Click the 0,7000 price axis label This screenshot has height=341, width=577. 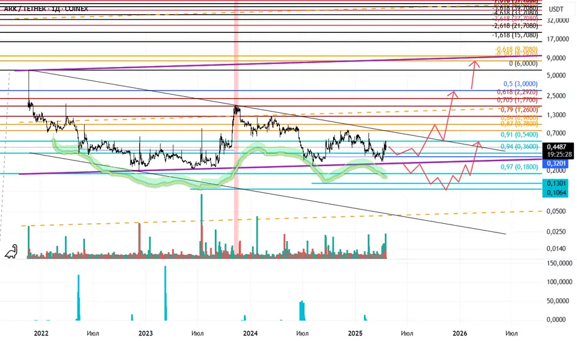click(x=556, y=133)
